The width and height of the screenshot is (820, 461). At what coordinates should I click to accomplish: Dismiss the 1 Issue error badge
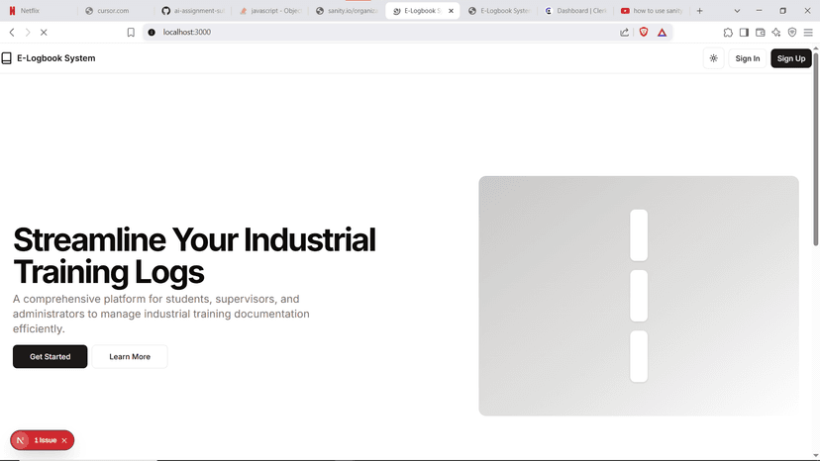point(64,440)
